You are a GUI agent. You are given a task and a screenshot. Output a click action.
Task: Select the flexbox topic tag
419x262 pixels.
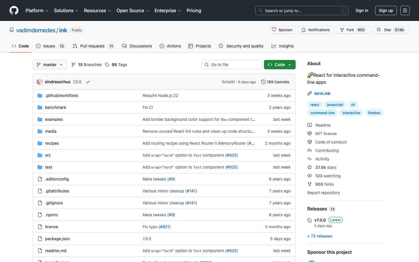[x=374, y=113]
